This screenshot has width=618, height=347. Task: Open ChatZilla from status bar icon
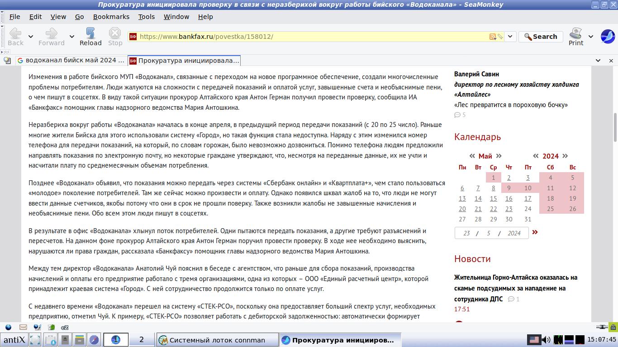65,327
